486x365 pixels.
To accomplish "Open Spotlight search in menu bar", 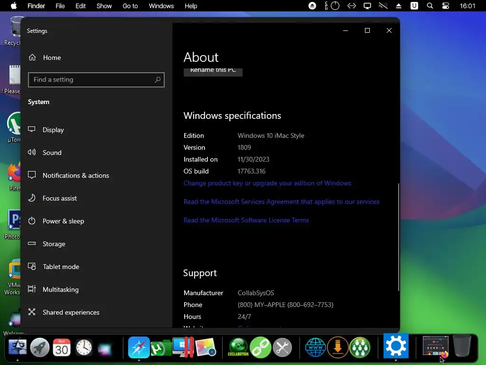I will pos(430,6).
